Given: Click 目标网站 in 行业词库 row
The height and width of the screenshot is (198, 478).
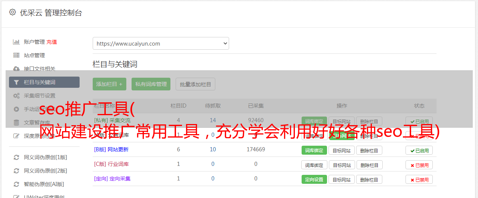Looking at the screenshot, I should [342, 165].
